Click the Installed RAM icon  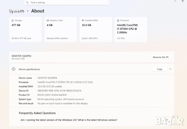click(x=83, y=20)
